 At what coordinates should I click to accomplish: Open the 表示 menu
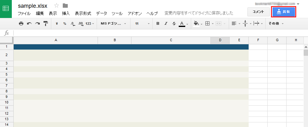pos(53,14)
